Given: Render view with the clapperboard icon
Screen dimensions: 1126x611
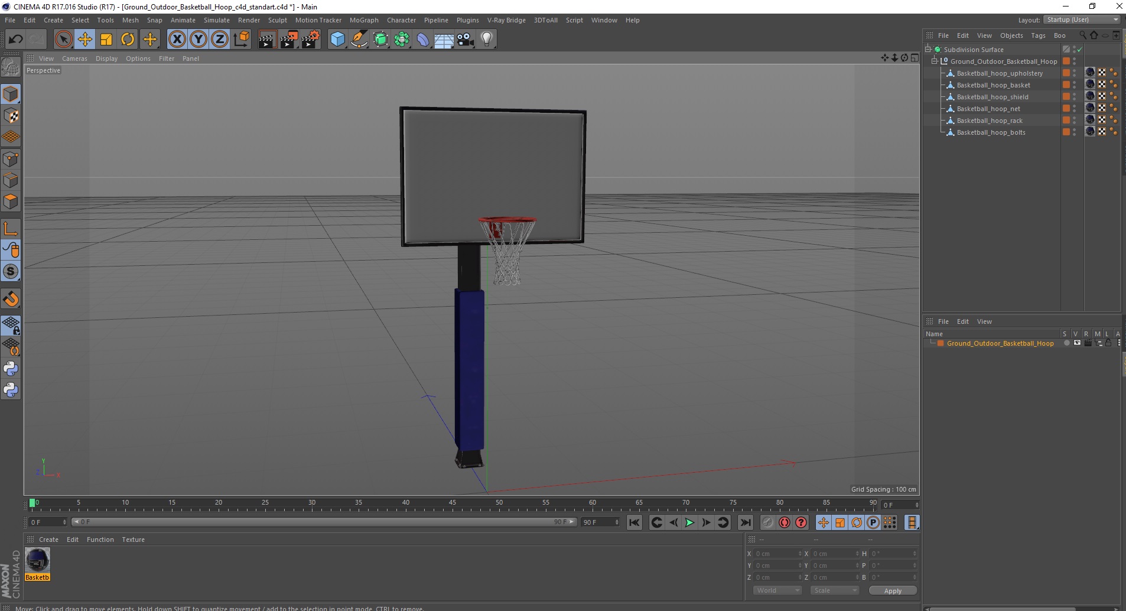Looking at the screenshot, I should coord(267,40).
